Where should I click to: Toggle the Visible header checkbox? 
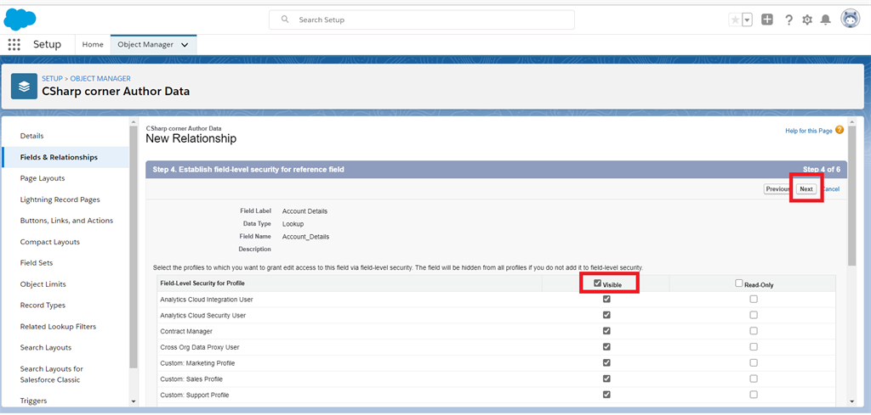click(597, 283)
